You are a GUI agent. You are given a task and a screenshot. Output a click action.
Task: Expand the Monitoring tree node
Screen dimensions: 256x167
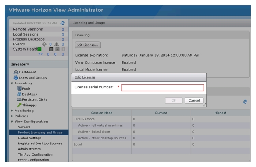tap(12, 111)
